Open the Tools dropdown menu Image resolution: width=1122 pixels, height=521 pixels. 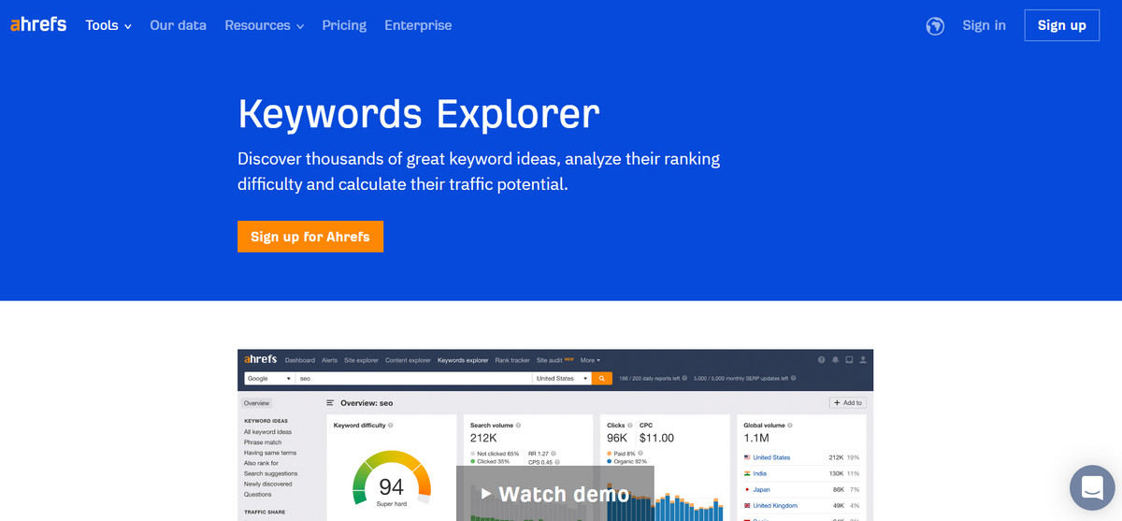[x=108, y=25]
